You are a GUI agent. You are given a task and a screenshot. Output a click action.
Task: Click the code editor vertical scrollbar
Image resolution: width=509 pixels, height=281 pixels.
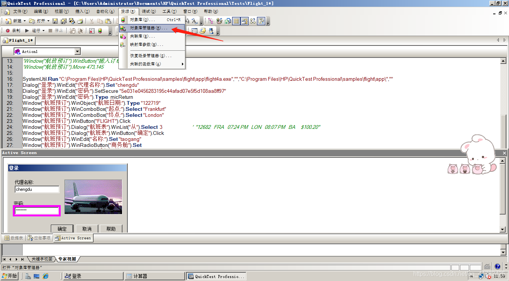tap(503, 103)
